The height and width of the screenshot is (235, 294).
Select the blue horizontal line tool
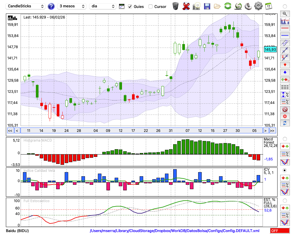[285, 36]
